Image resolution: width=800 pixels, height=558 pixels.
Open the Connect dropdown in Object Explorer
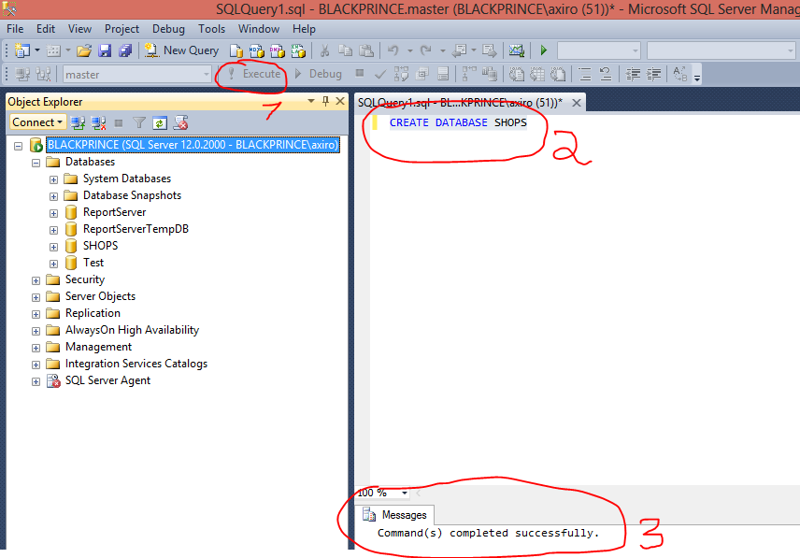37,122
